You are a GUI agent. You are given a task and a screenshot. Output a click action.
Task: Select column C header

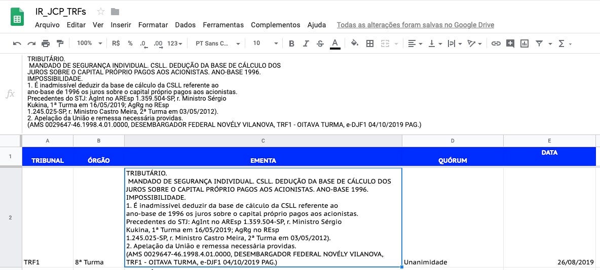pyautogui.click(x=264, y=141)
